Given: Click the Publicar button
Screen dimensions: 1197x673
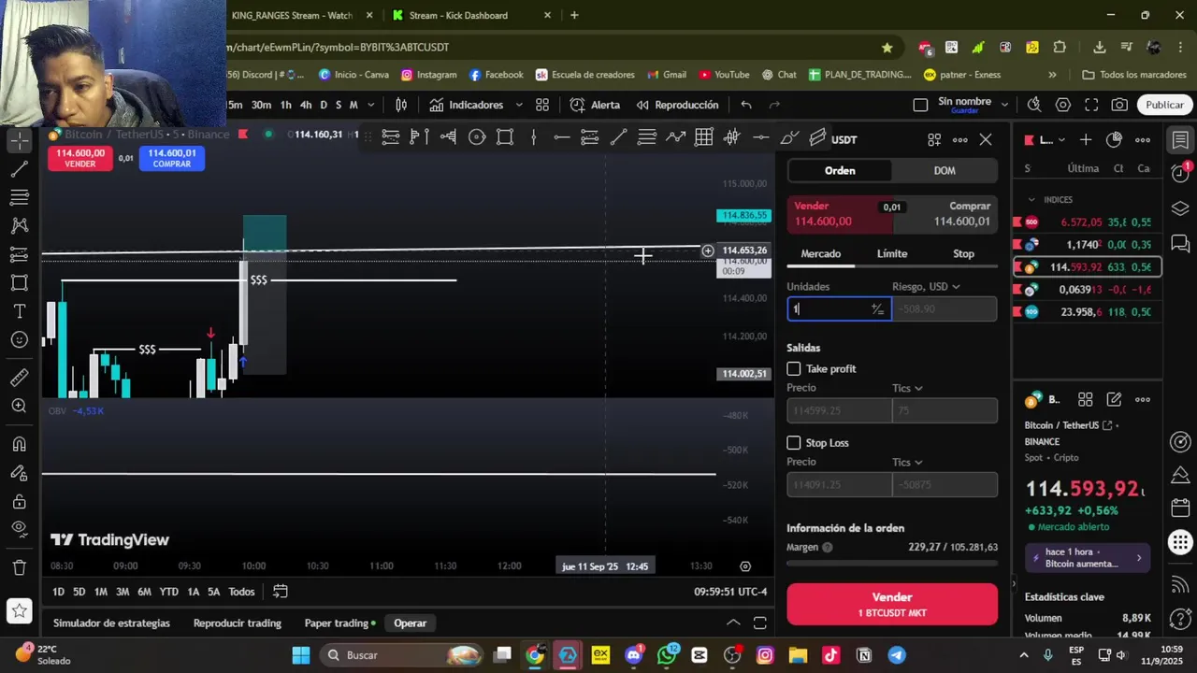Looking at the screenshot, I should click(1164, 105).
